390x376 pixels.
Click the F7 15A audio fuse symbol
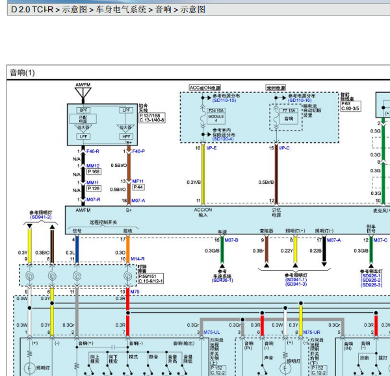pos(289,116)
